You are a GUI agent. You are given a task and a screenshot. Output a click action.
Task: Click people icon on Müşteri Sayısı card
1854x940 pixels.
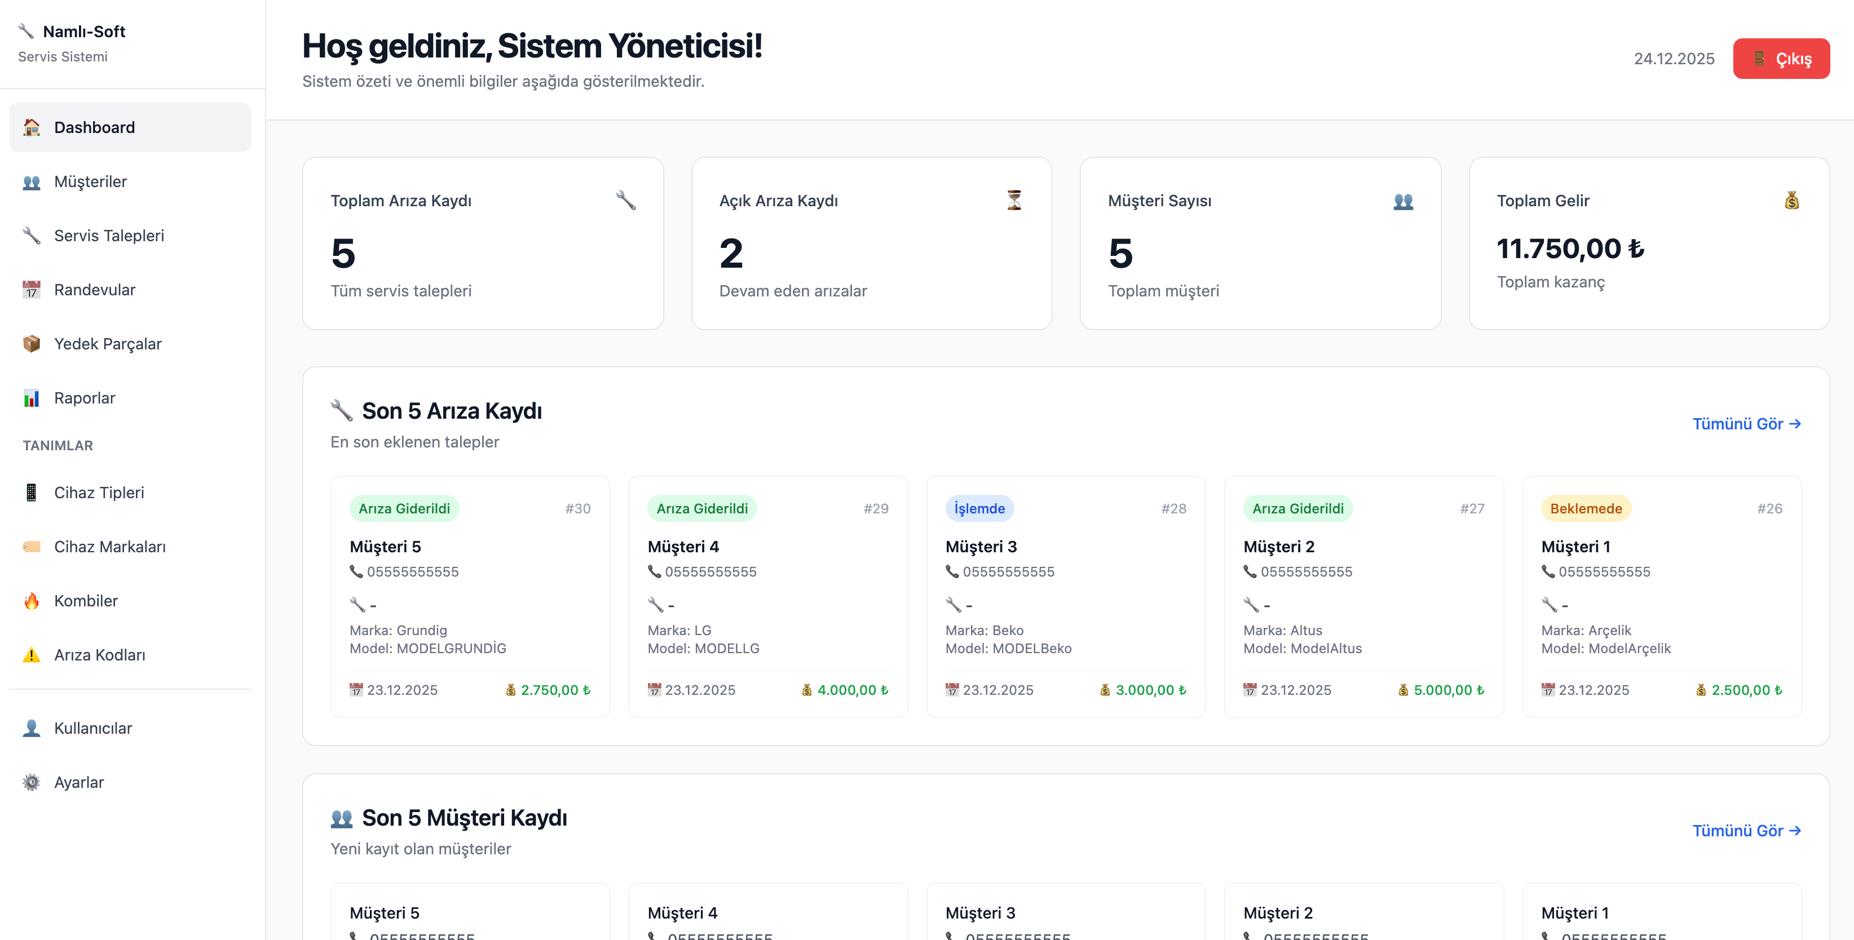[x=1403, y=201]
